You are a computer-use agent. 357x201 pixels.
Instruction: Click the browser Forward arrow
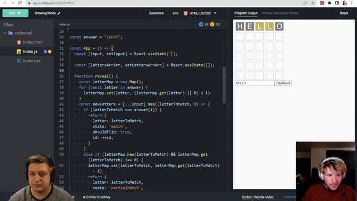[x=12, y=3]
